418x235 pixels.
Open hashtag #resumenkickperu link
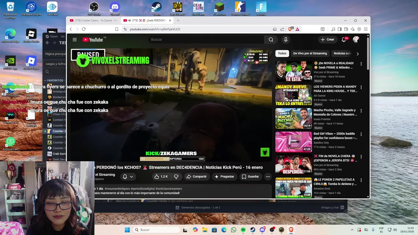click(117, 189)
